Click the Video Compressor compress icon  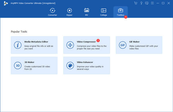tap(70, 45)
